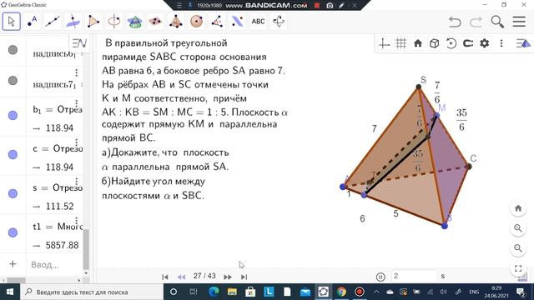This screenshot has width=534, height=300.
Task: Open point capturing magnet options
Action: [468, 43]
